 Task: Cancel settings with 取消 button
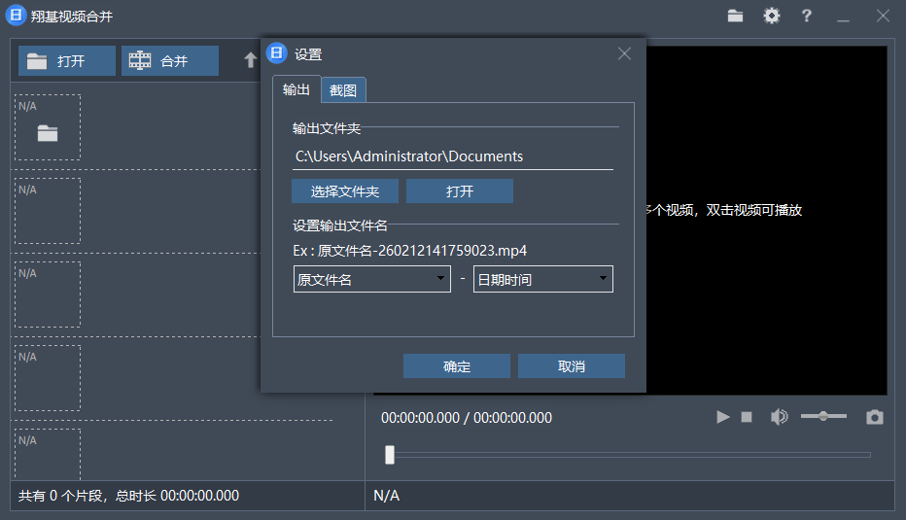pos(572,366)
